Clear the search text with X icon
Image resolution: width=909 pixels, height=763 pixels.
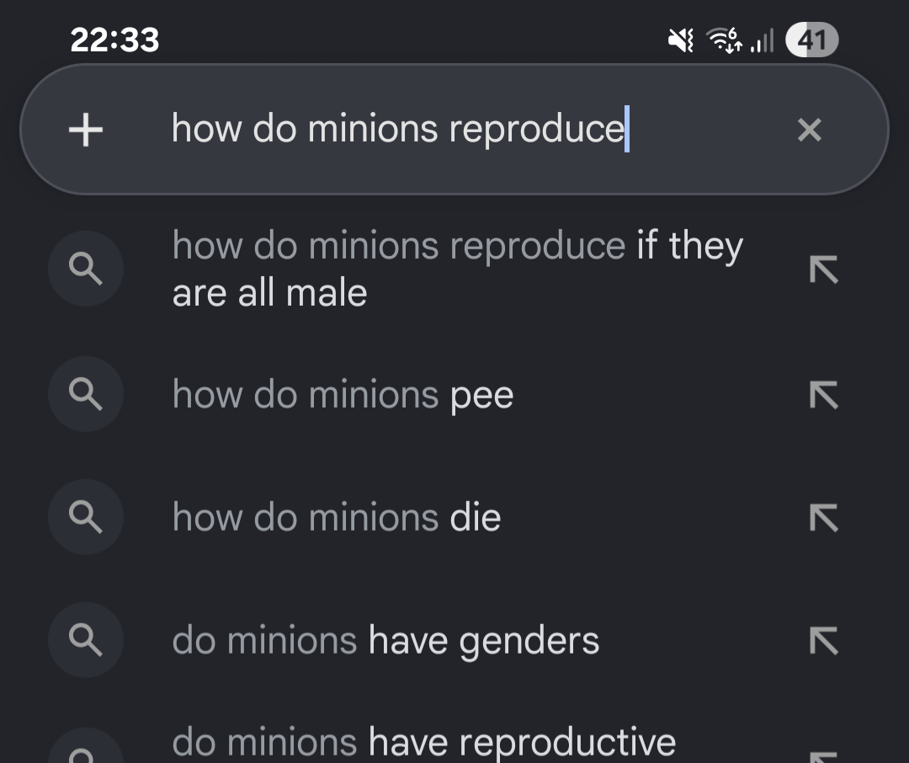[x=810, y=130]
